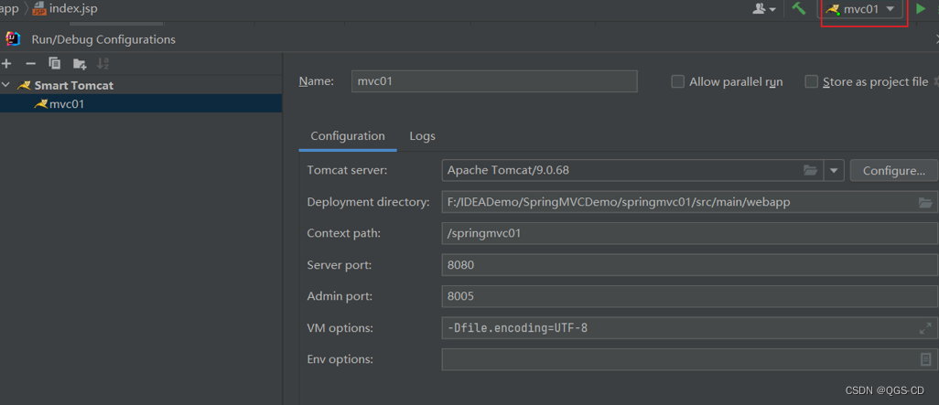
Task: Expand the VM options field editor
Action: point(925,328)
